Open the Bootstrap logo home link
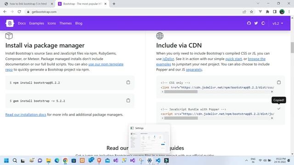Viewport: 294px width, 165px height. [x=10, y=23]
